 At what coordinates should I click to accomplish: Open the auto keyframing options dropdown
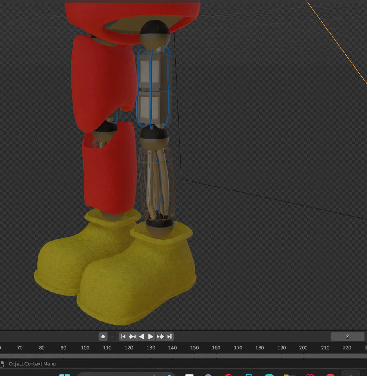pos(112,337)
